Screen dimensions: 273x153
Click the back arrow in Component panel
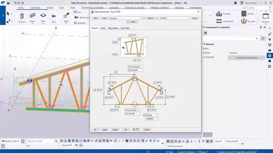(205, 33)
